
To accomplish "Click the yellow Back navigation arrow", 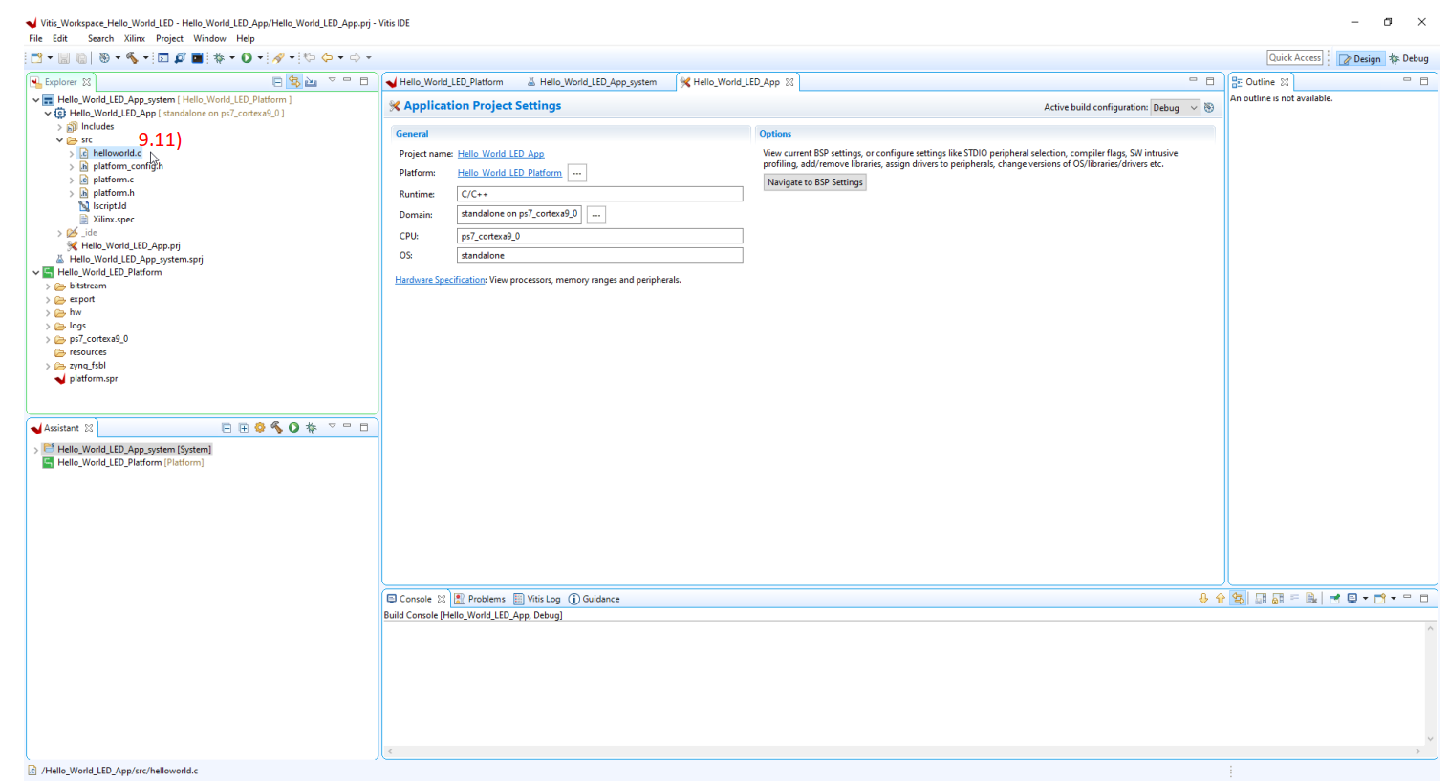I will (327, 58).
